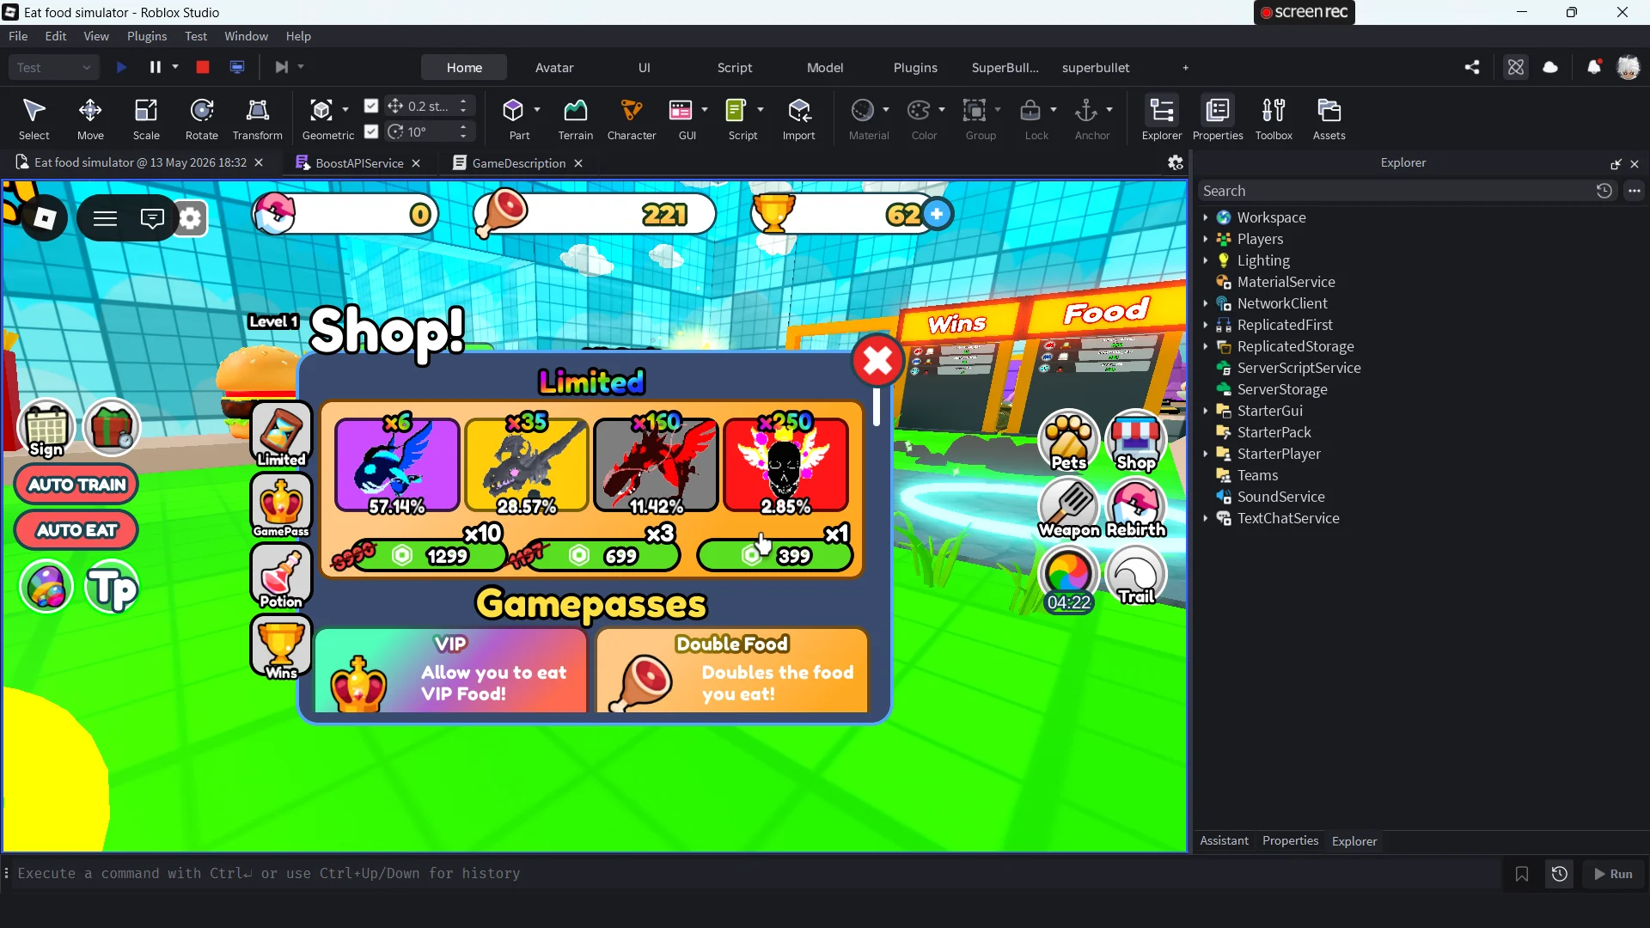Open the Plugins menu
1650x928 pixels.
(x=147, y=36)
